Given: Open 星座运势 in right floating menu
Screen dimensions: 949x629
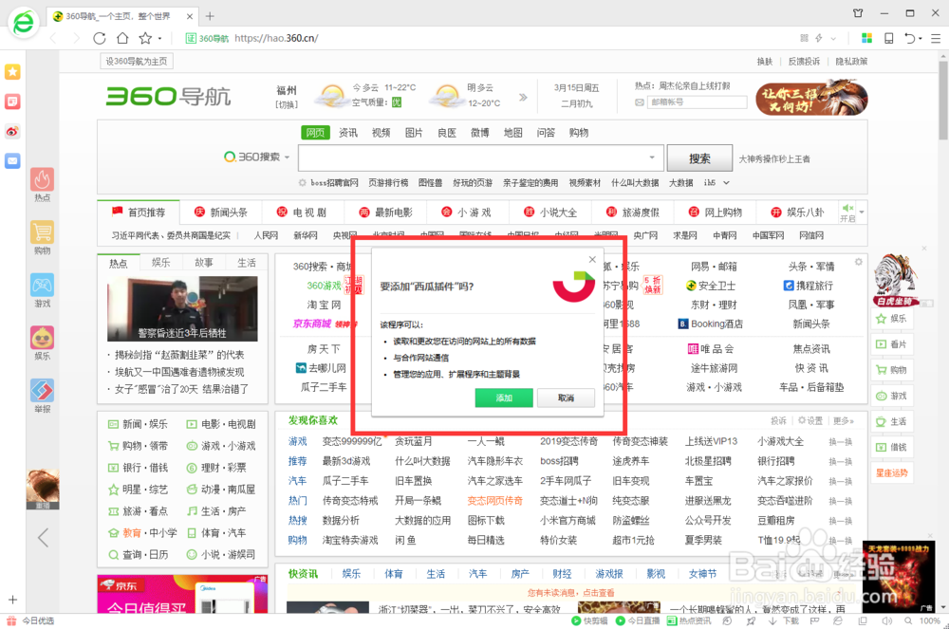Looking at the screenshot, I should 891,473.
